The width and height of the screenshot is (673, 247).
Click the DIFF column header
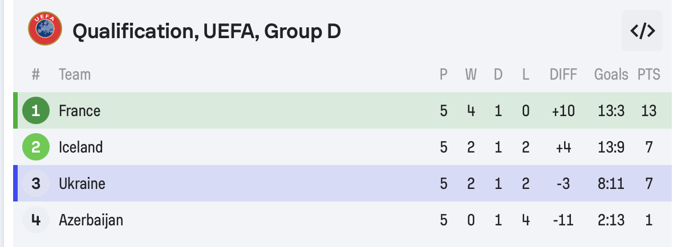[563, 75]
